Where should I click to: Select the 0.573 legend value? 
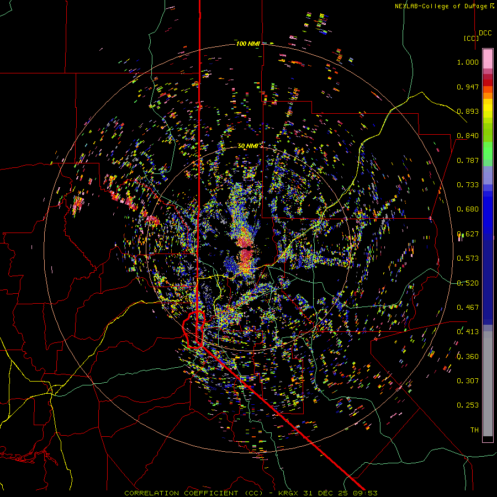pos(468,258)
